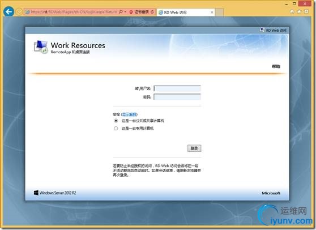Click the Microsoft text at bottom right
This screenshot has width=316, height=230.
pyautogui.click(x=271, y=193)
